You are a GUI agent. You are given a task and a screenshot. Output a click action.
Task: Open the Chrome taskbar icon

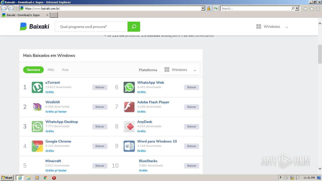click(46, 178)
